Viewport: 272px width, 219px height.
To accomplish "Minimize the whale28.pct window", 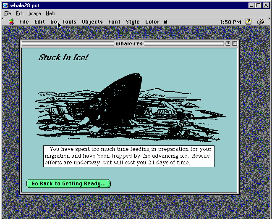I will [x=251, y=5].
